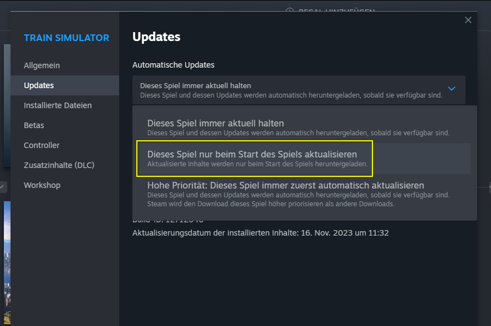491x326 pixels.
Task: Choose 'nur beim Start des Spiels aktualisieren' option
Action: pos(304,159)
